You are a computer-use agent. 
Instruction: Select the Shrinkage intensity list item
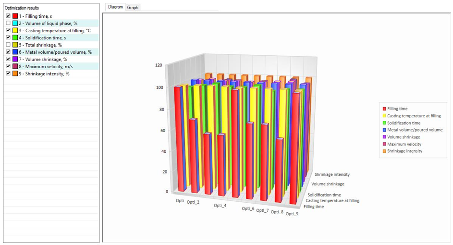(x=51, y=73)
